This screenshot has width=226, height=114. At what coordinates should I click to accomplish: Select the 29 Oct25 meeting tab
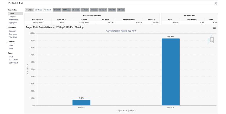(x=39, y=10)
